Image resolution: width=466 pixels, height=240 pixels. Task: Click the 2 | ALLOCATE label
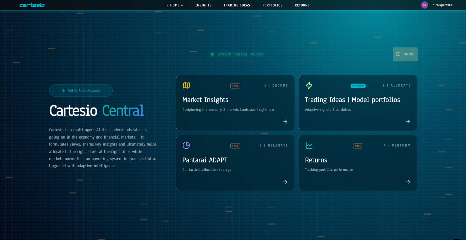pos(396,85)
